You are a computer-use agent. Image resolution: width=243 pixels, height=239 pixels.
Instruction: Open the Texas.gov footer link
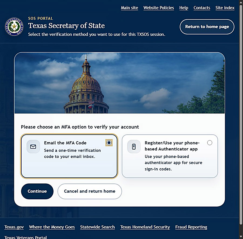(14, 227)
